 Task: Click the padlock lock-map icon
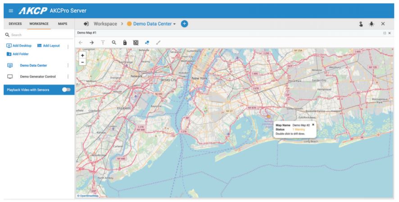point(125,43)
